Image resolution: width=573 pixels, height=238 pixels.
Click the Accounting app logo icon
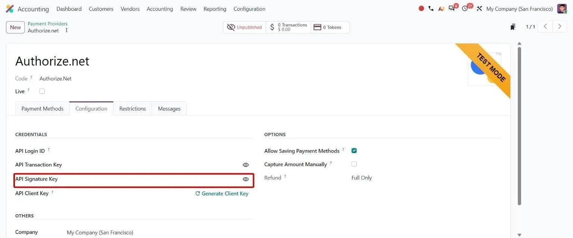tap(10, 9)
